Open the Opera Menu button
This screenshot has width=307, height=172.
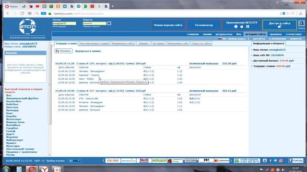pos(12,6)
